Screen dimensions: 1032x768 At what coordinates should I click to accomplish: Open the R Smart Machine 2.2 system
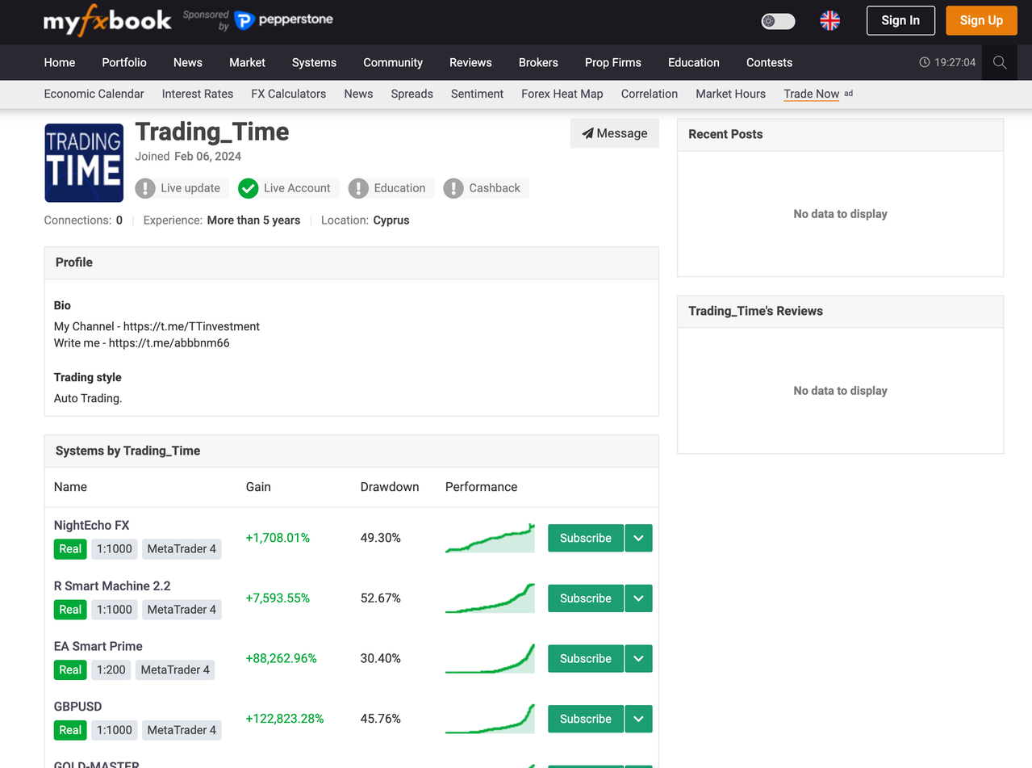coord(112,585)
